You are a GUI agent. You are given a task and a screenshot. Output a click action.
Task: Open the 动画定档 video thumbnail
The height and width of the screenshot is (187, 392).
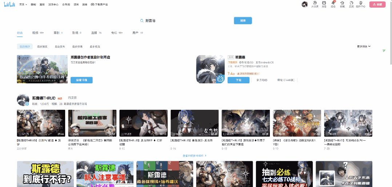click(297, 123)
